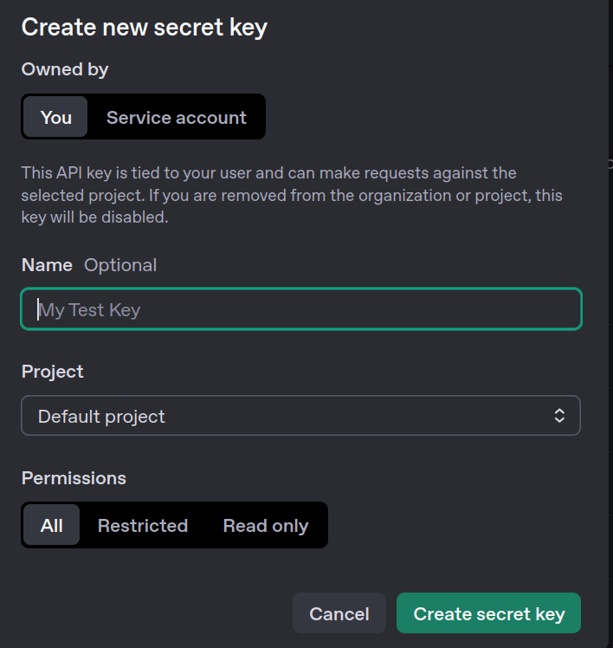This screenshot has width=613, height=648.
Task: Cancel the secret key creation
Action: coord(339,613)
